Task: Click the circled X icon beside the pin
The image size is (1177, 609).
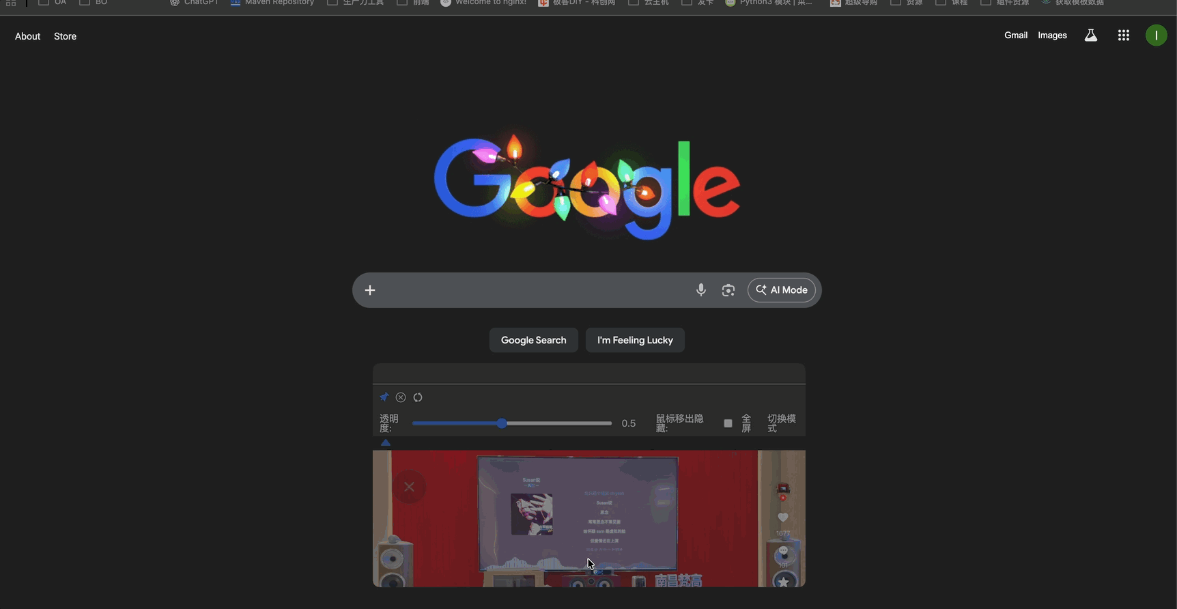Action: pyautogui.click(x=401, y=397)
